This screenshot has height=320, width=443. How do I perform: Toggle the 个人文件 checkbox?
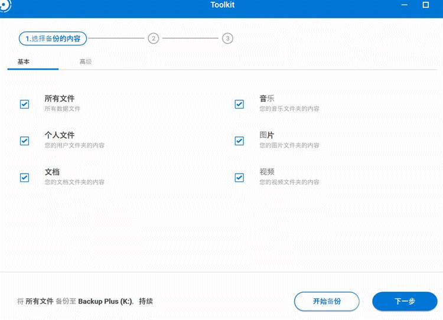point(25,141)
